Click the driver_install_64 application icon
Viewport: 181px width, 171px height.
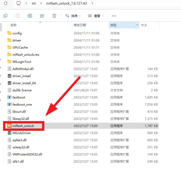9,83
